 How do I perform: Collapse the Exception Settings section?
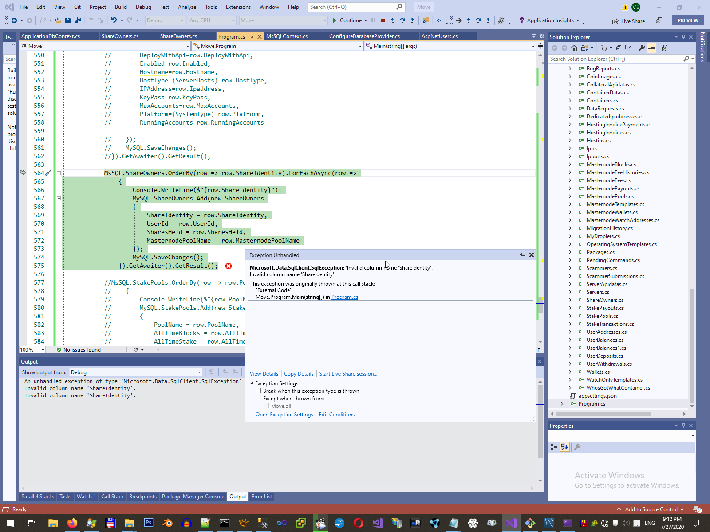pos(252,383)
